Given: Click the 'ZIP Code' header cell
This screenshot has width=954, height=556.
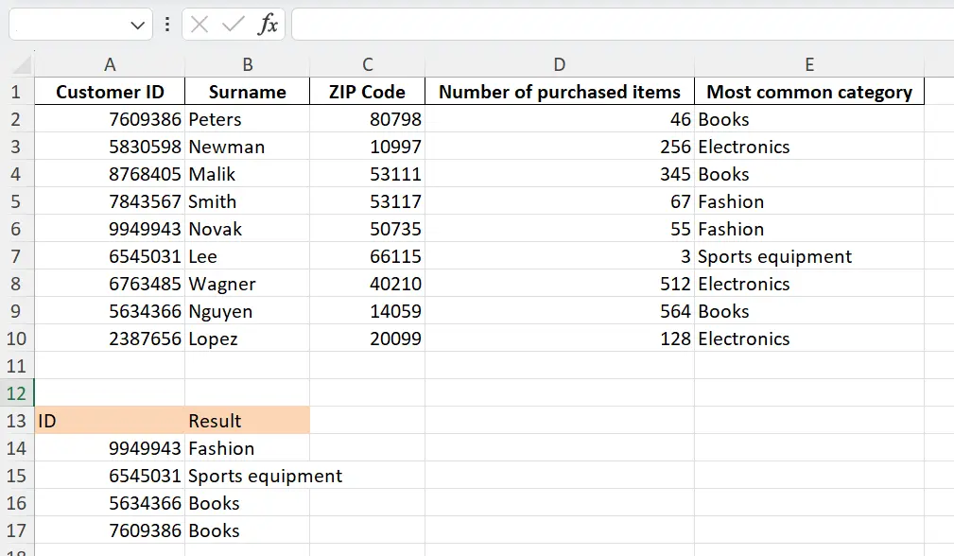Looking at the screenshot, I should (x=367, y=91).
